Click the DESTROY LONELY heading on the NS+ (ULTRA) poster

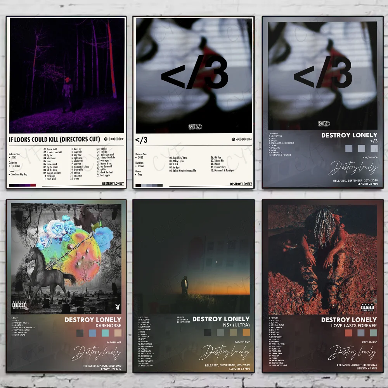pos(221,319)
